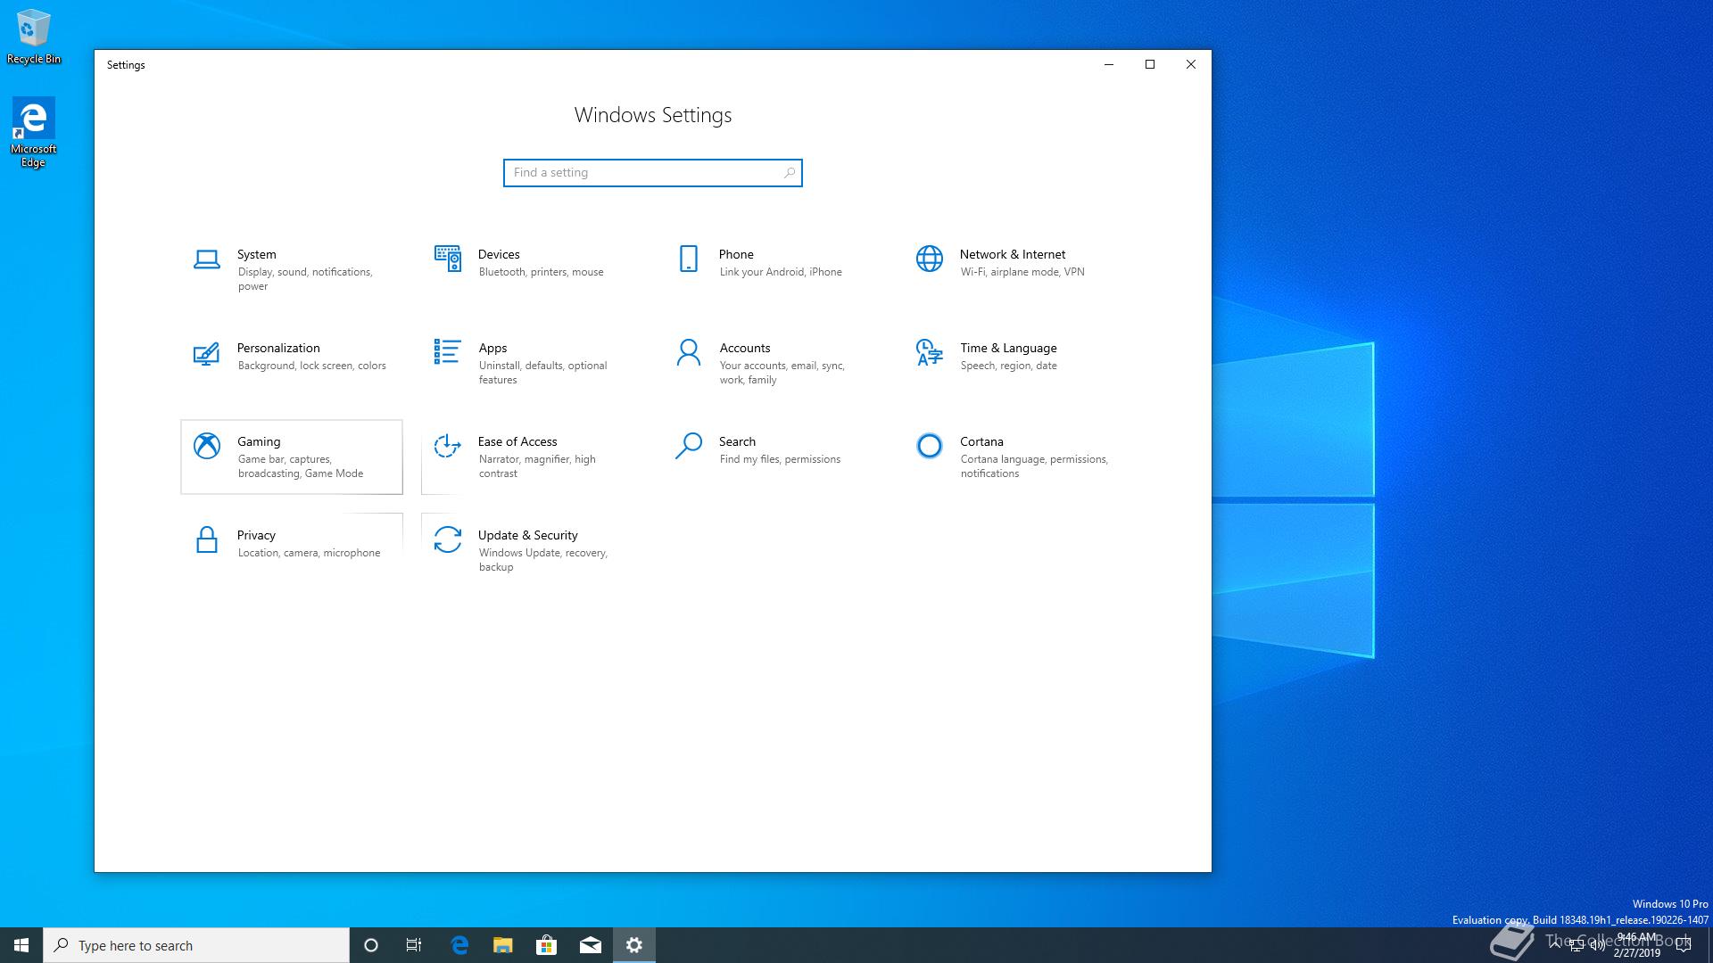This screenshot has height=963, width=1713.
Task: Select the Microsoft Edge desktop shortcut
Action: pos(34,132)
